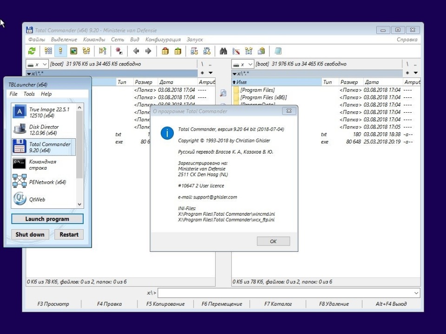The image size is (446, 334).
Task: Click the F8 Удаление button
Action: coord(334,304)
